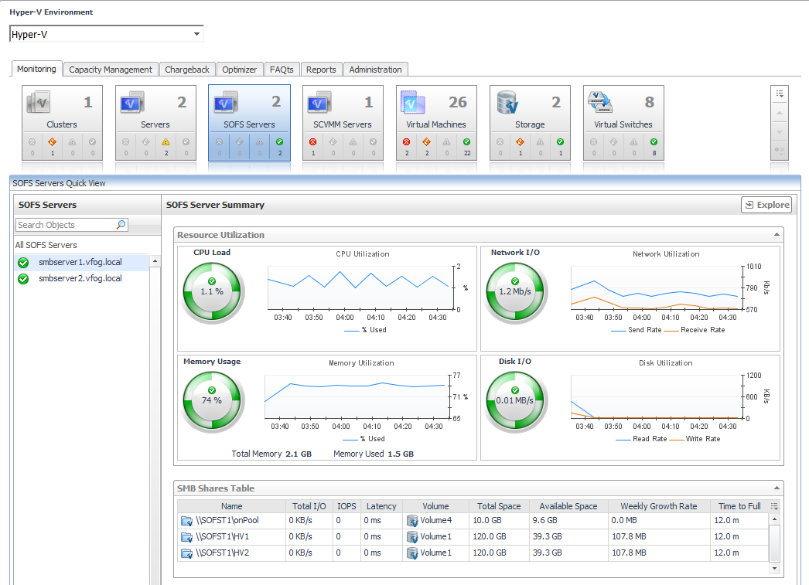Image resolution: width=809 pixels, height=585 pixels.
Task: Click the CPU Load gauge
Action: pos(212,292)
